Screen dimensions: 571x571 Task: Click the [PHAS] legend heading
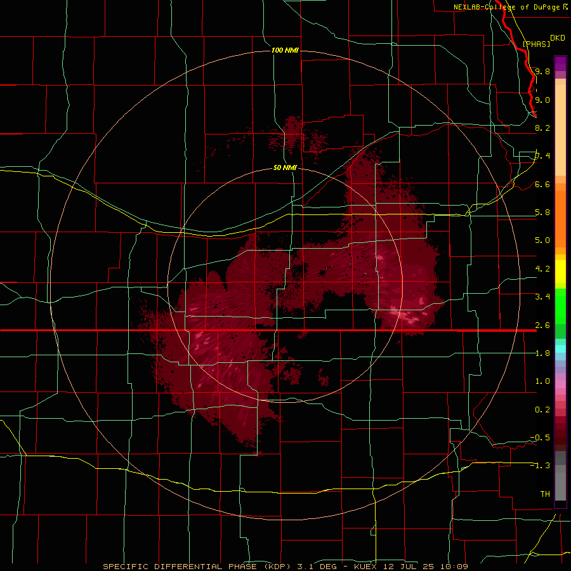pyautogui.click(x=536, y=44)
